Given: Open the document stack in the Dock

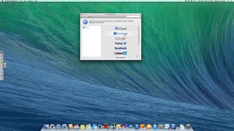Looking at the screenshot, I should (182, 127).
